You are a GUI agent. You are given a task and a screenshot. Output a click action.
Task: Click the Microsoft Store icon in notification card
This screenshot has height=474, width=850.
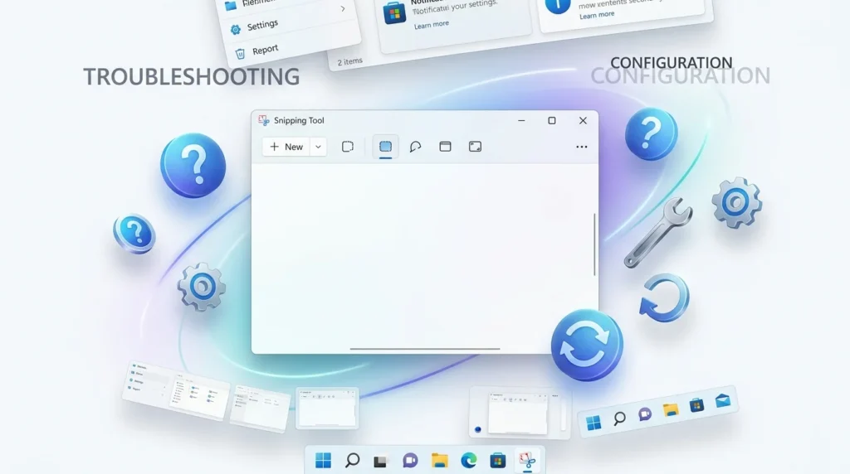[394, 13]
